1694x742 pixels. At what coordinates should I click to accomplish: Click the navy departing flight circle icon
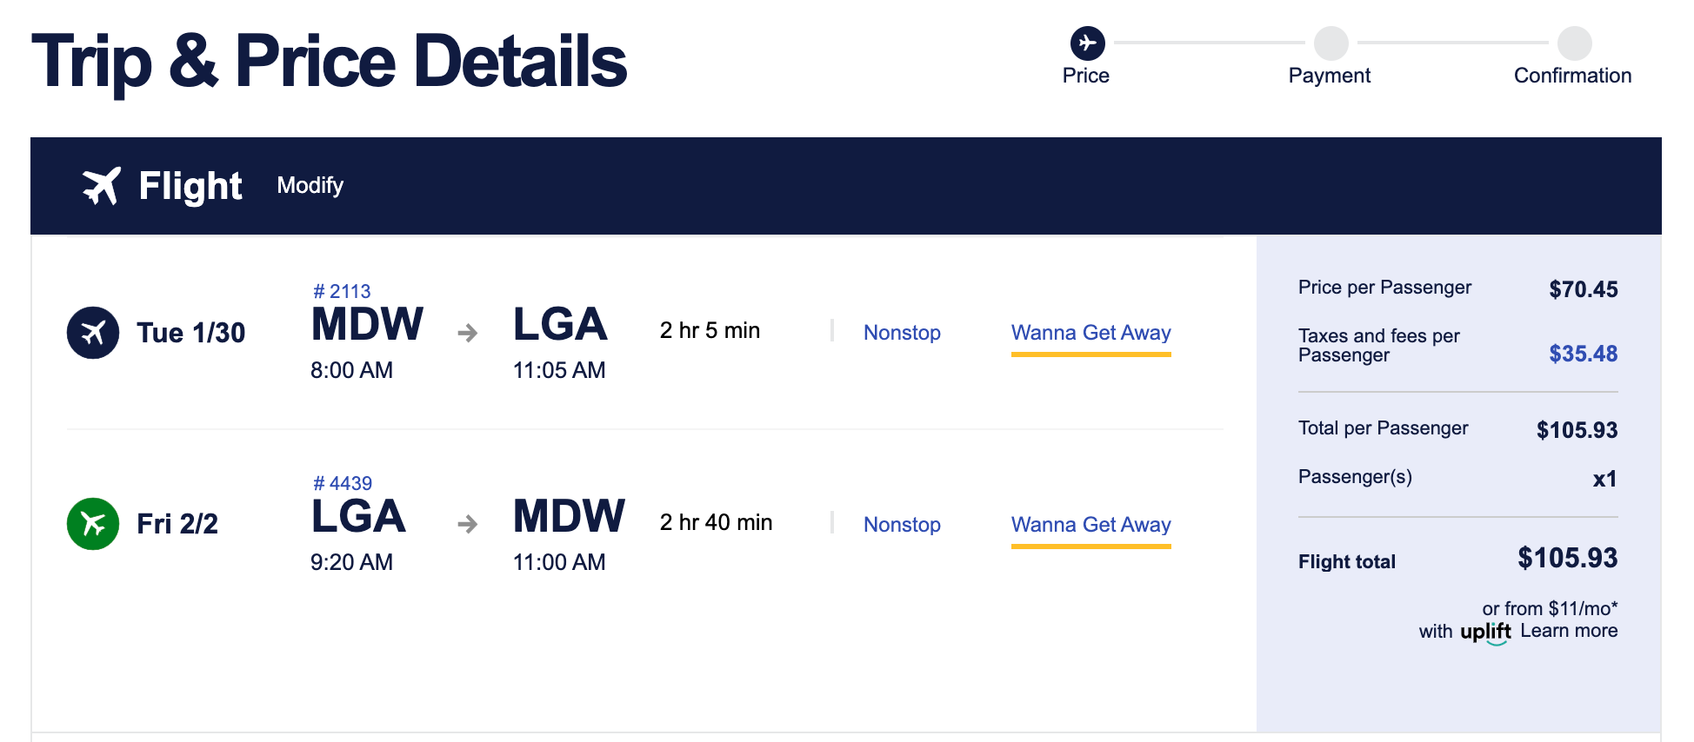point(93,332)
